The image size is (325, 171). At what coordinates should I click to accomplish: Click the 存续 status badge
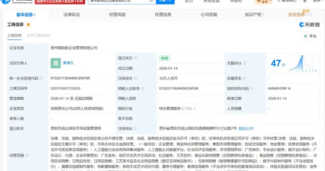(164, 58)
